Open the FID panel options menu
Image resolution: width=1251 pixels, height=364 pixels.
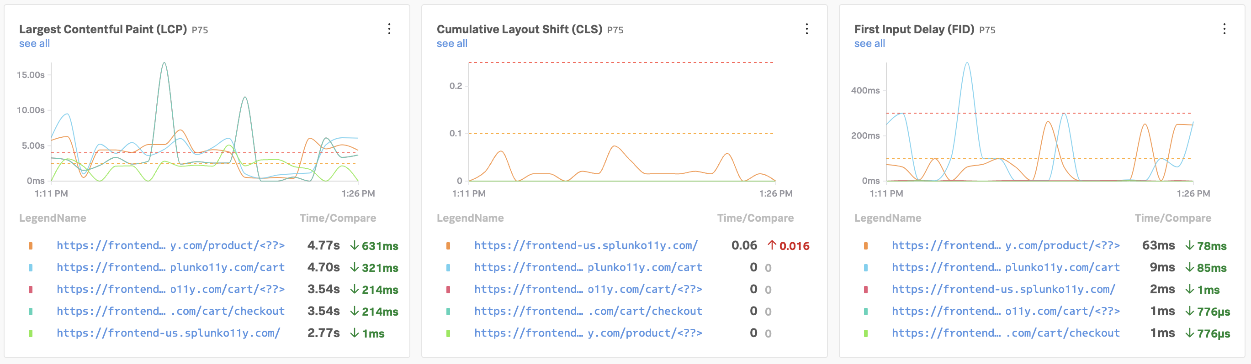[x=1224, y=29]
